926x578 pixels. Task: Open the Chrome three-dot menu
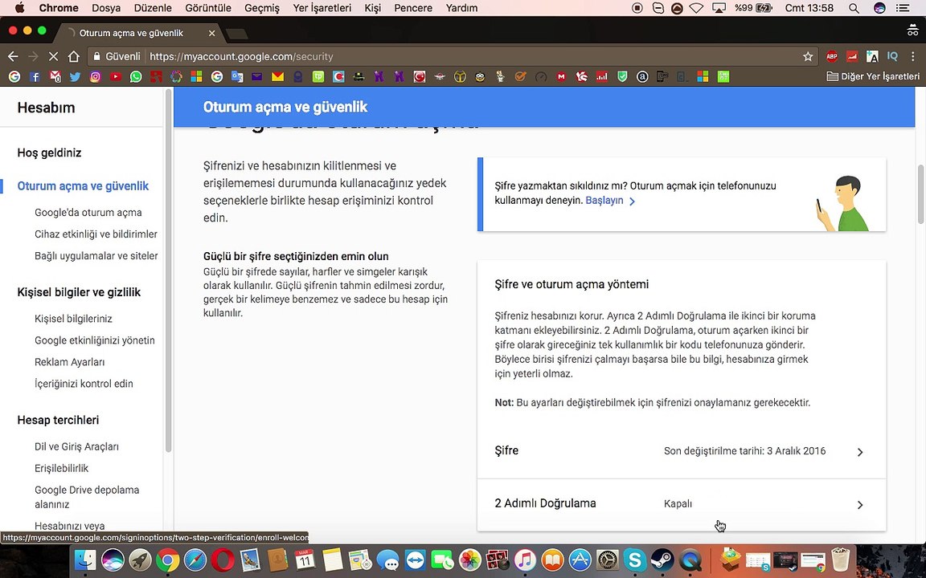pos(913,57)
